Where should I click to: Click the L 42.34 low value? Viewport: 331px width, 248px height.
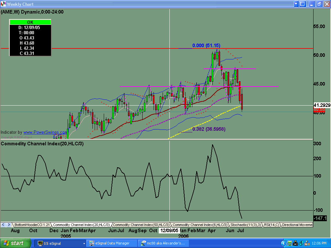tap(27, 48)
